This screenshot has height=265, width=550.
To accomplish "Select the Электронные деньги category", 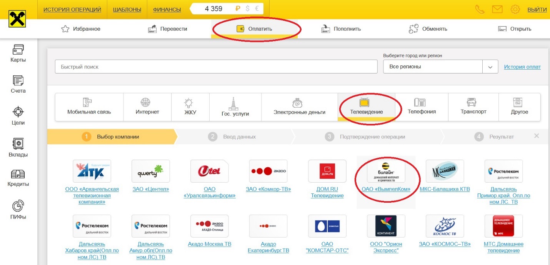I will tap(300, 107).
